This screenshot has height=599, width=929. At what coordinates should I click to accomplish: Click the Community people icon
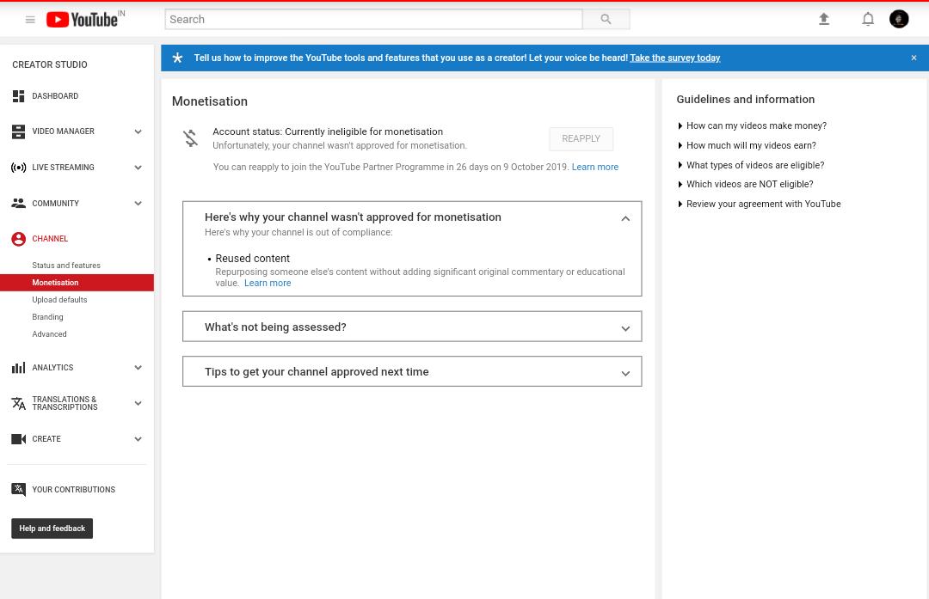coord(18,203)
